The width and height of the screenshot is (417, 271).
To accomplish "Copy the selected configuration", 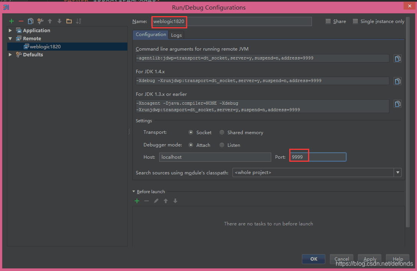I will [31, 21].
